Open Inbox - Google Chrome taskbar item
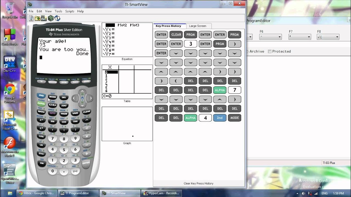Image resolution: width=351 pixels, height=197 pixels. click(37, 193)
